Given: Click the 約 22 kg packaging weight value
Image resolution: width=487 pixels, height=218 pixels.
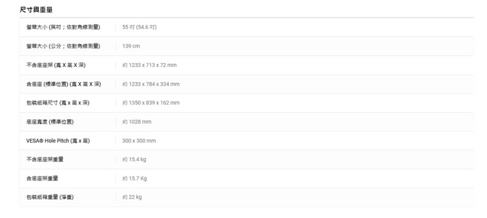Looking at the screenshot, I should 132,197.
